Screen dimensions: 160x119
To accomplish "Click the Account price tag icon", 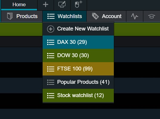I will 95,16.
